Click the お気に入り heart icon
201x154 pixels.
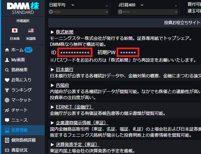point(7,80)
